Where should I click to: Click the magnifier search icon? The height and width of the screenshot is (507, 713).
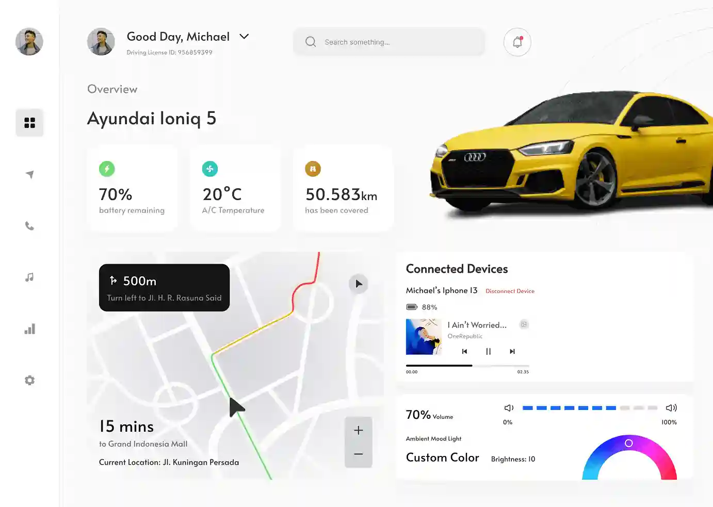[x=311, y=42]
